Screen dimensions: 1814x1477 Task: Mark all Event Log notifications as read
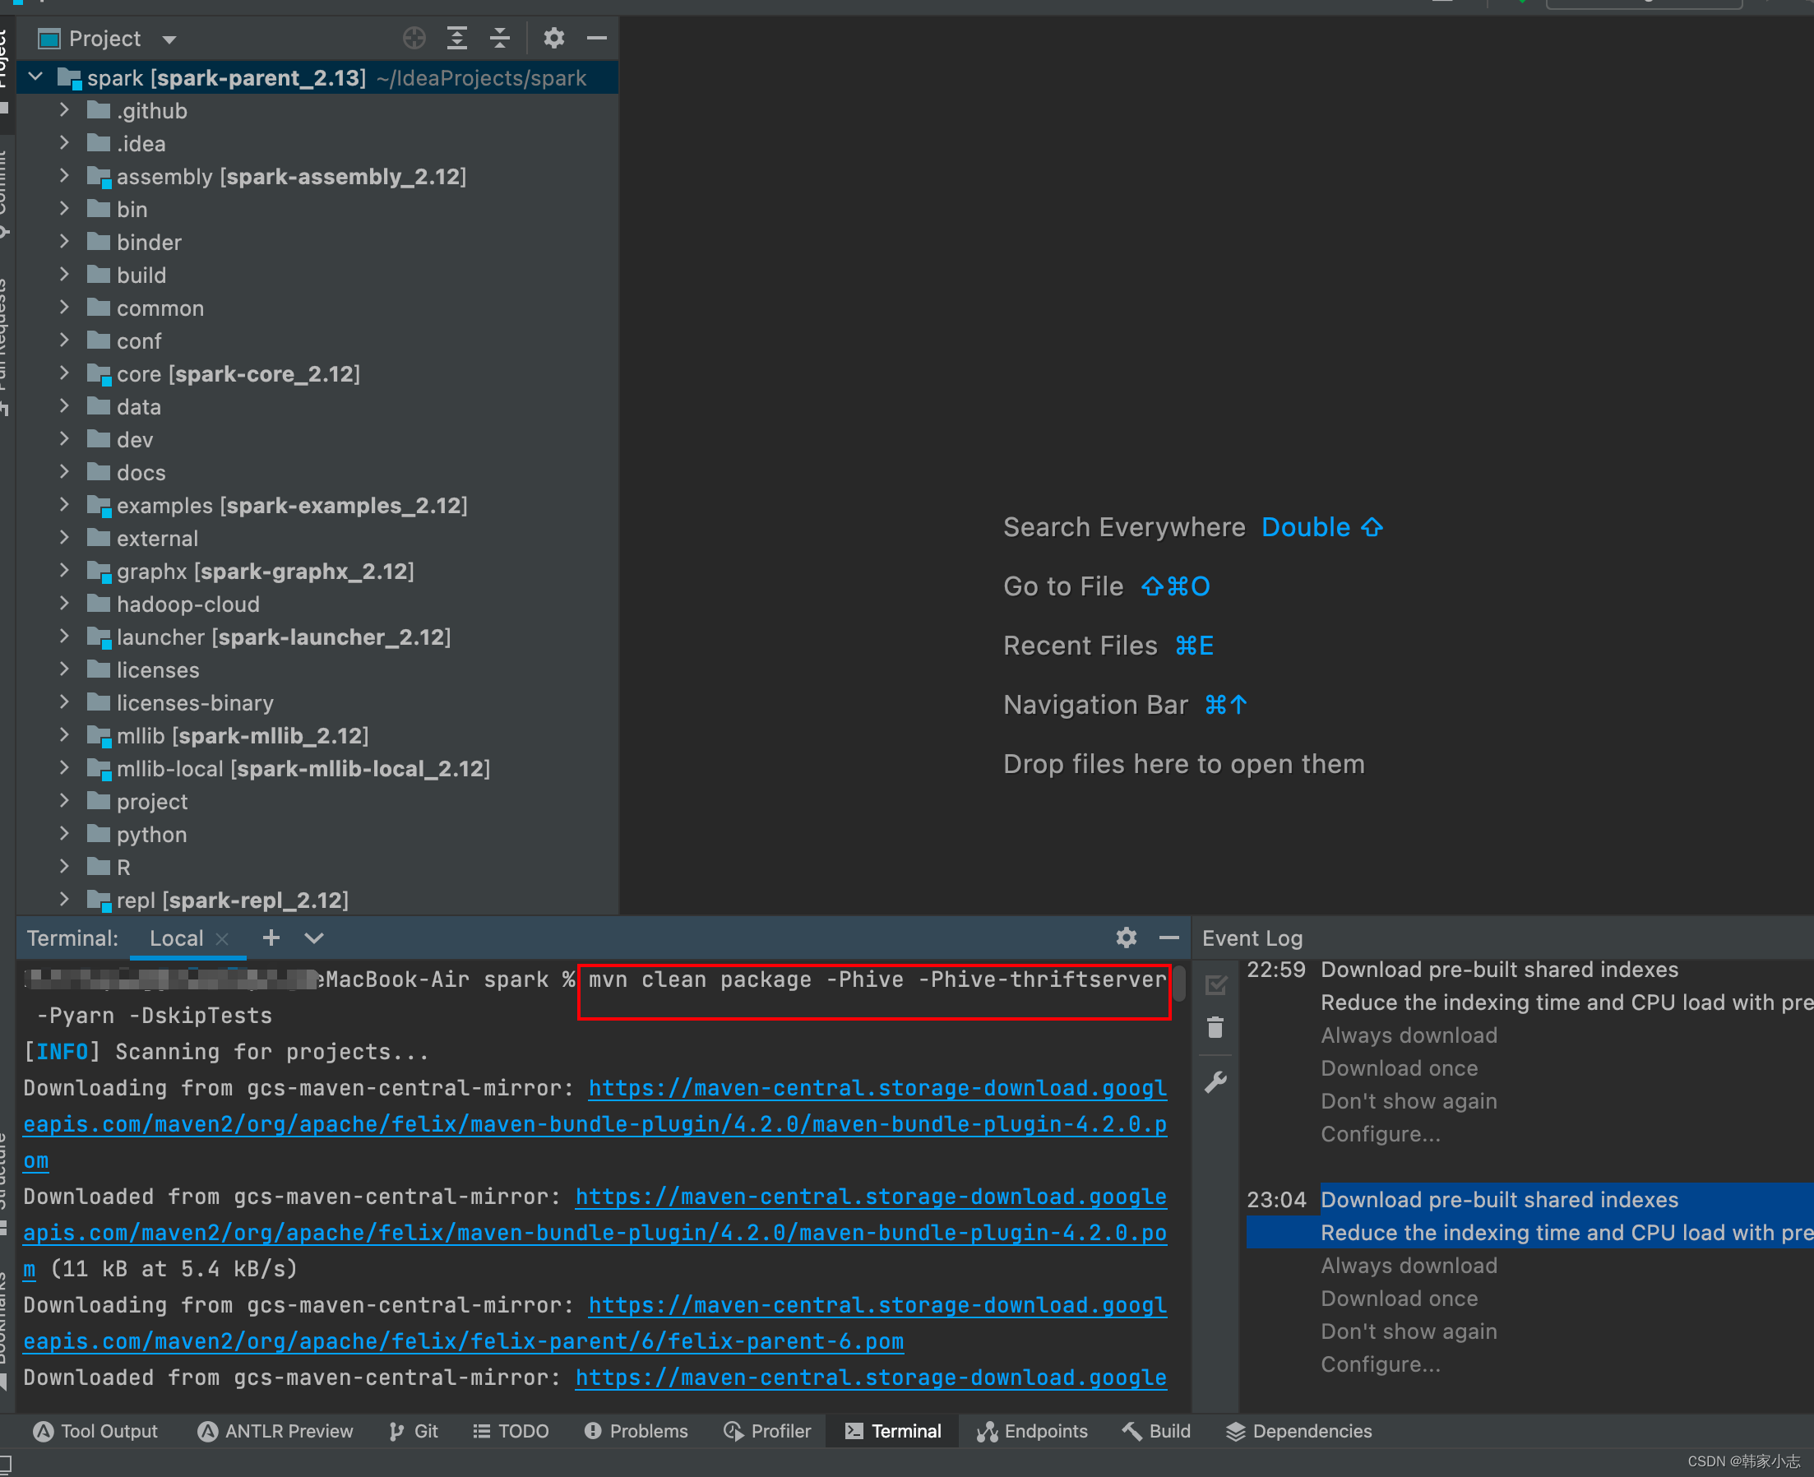(x=1216, y=984)
